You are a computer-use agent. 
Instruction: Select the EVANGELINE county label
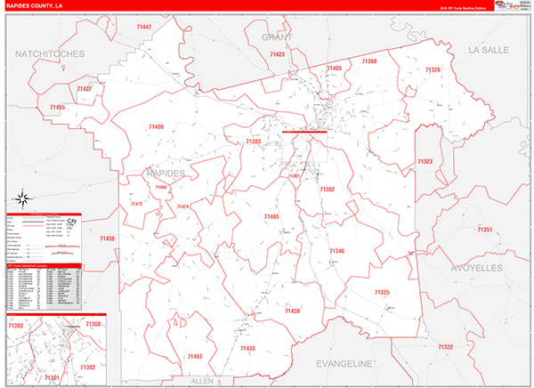click(344, 364)
